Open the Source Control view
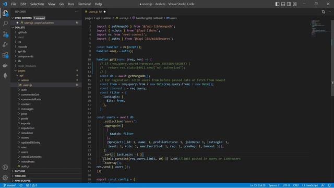Screen dimensions: 334x188 tap(5, 34)
